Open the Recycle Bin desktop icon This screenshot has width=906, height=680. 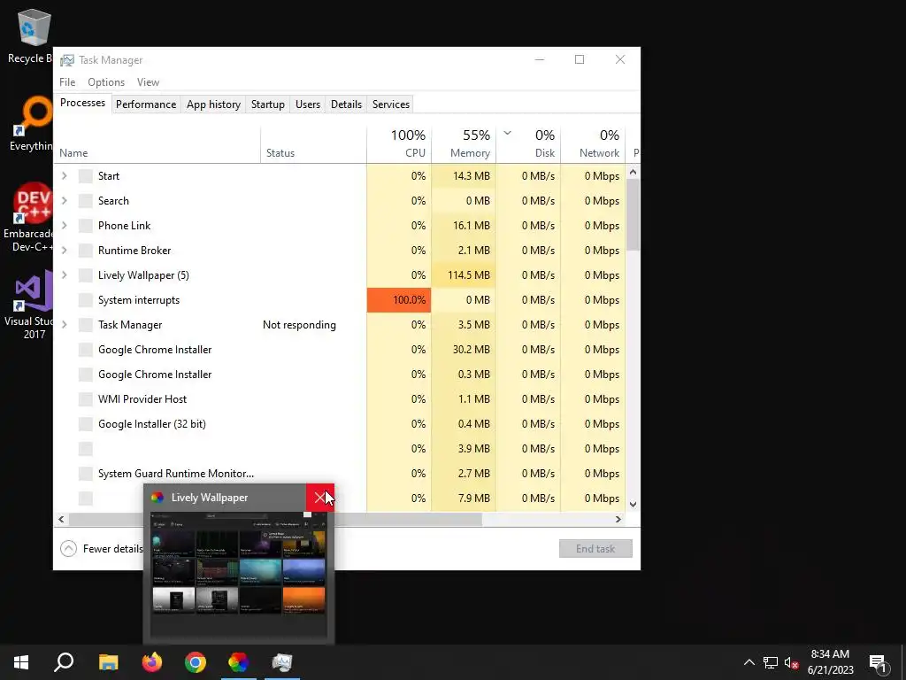pyautogui.click(x=32, y=35)
